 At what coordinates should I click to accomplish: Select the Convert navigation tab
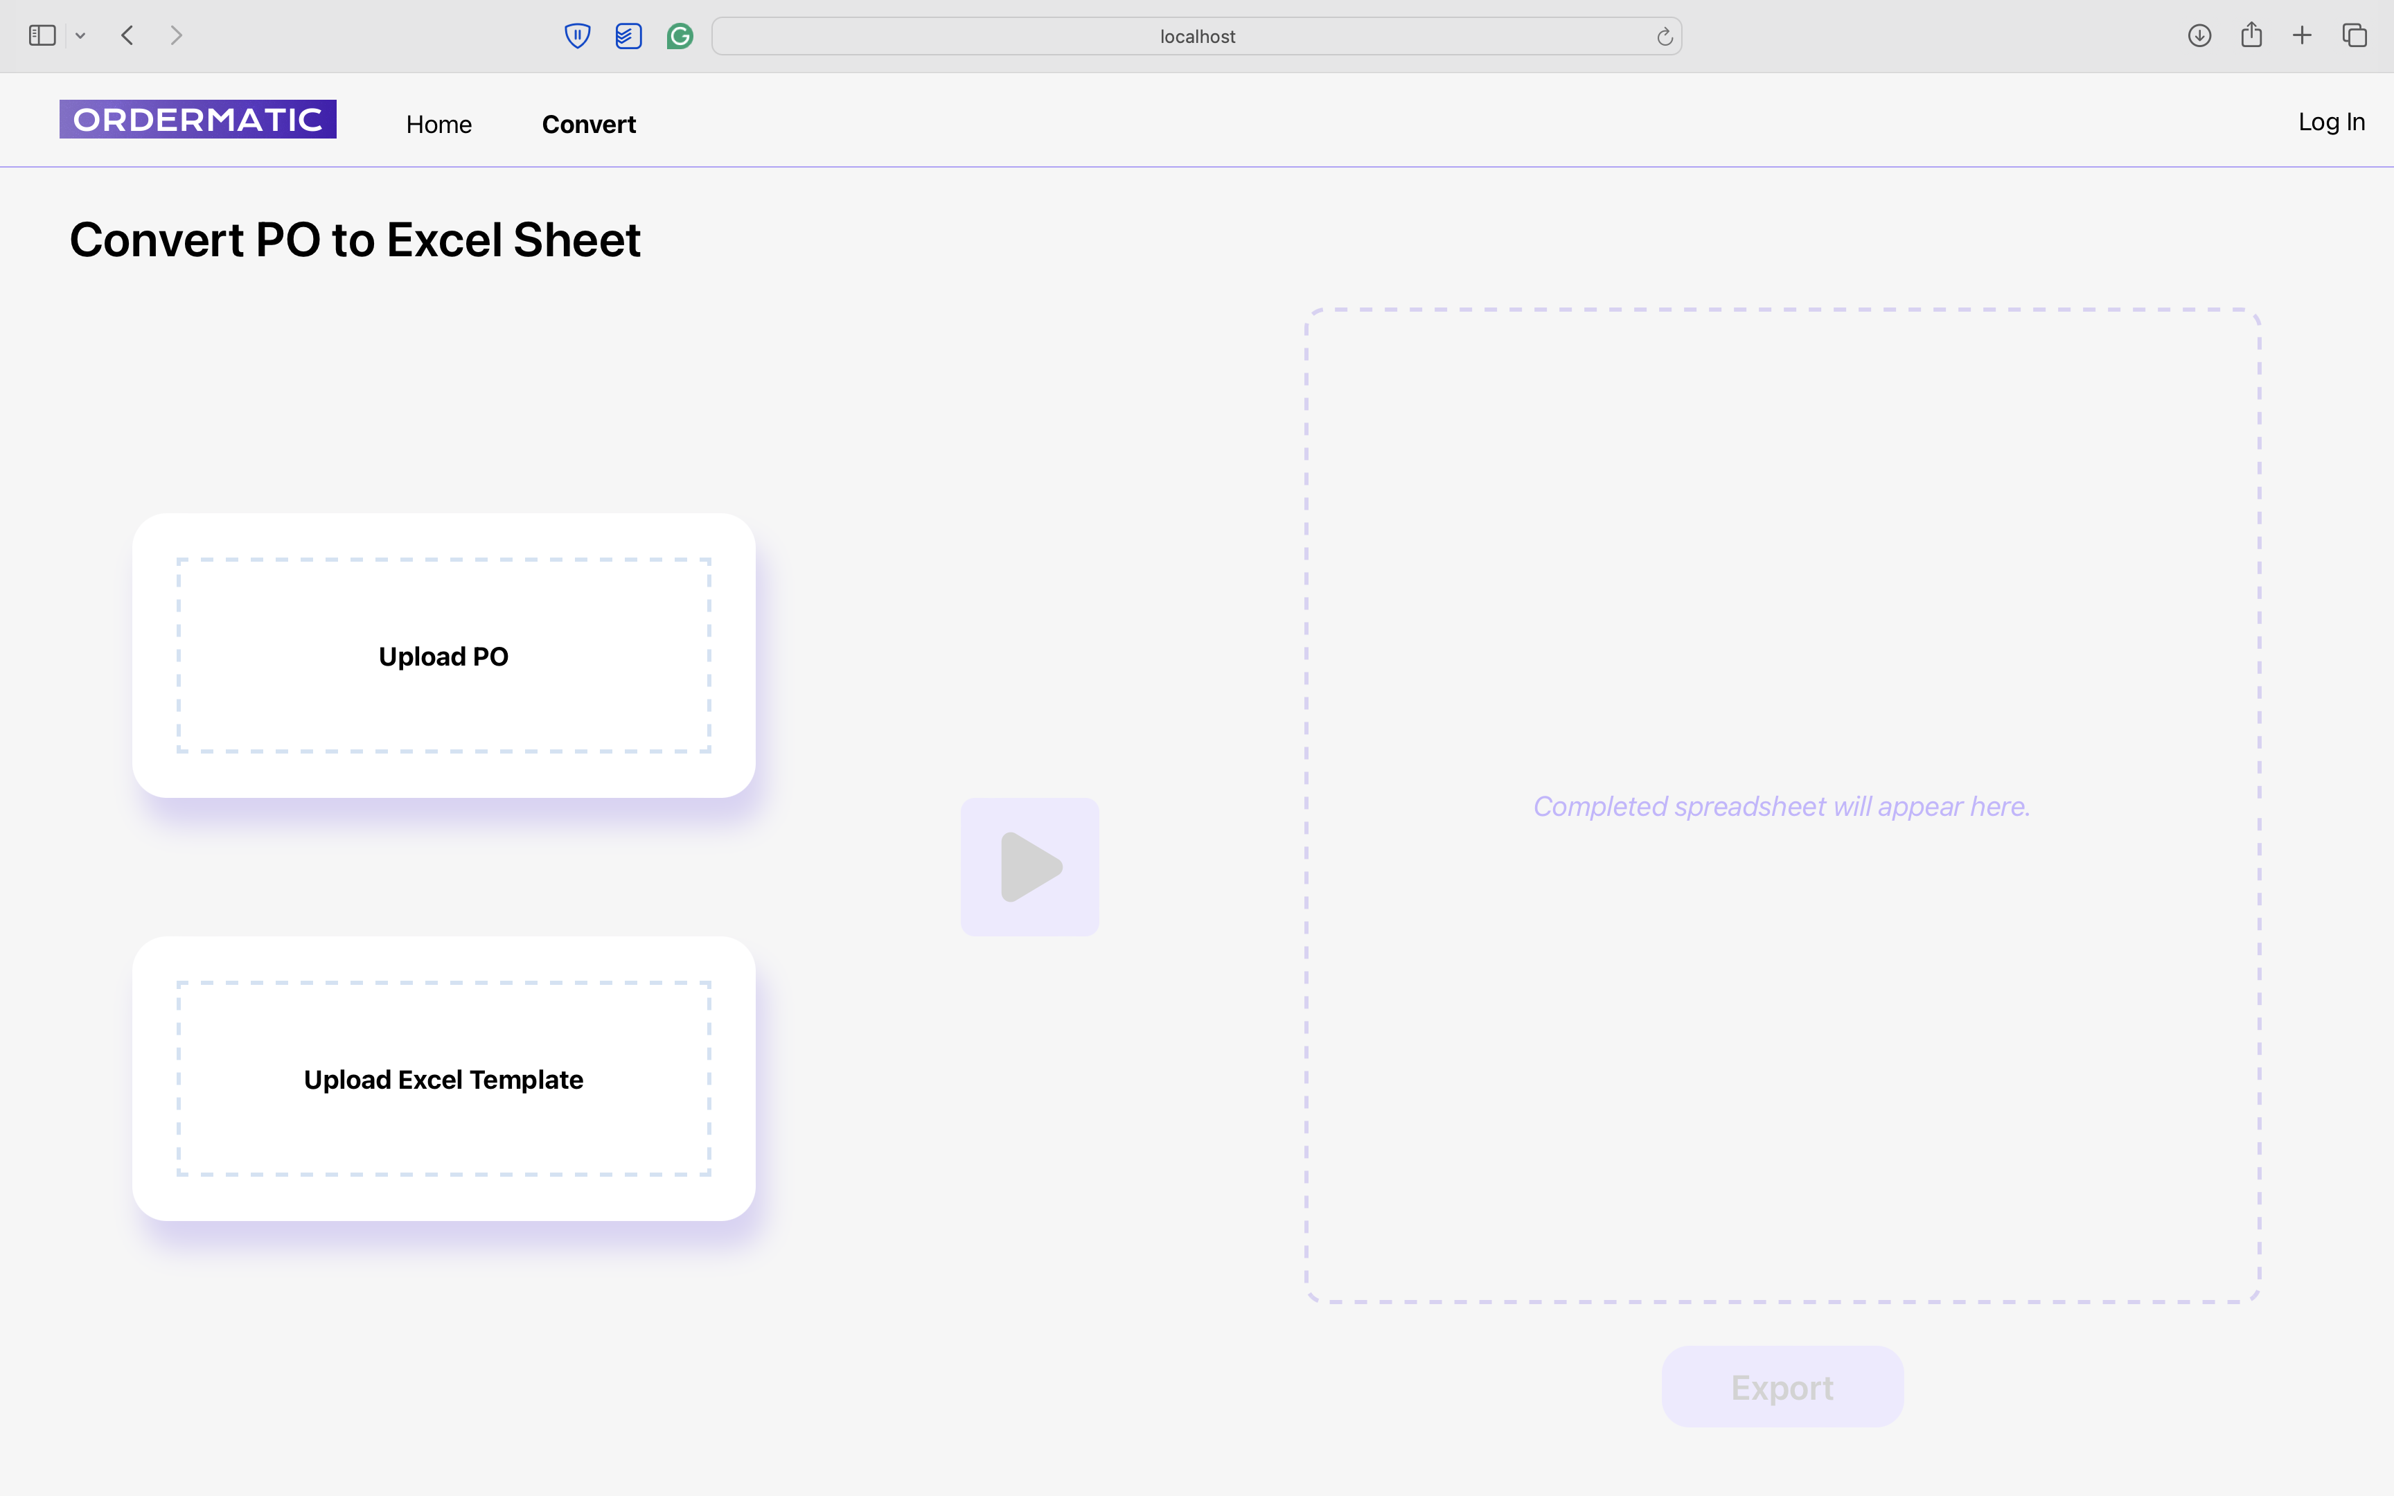click(x=589, y=125)
